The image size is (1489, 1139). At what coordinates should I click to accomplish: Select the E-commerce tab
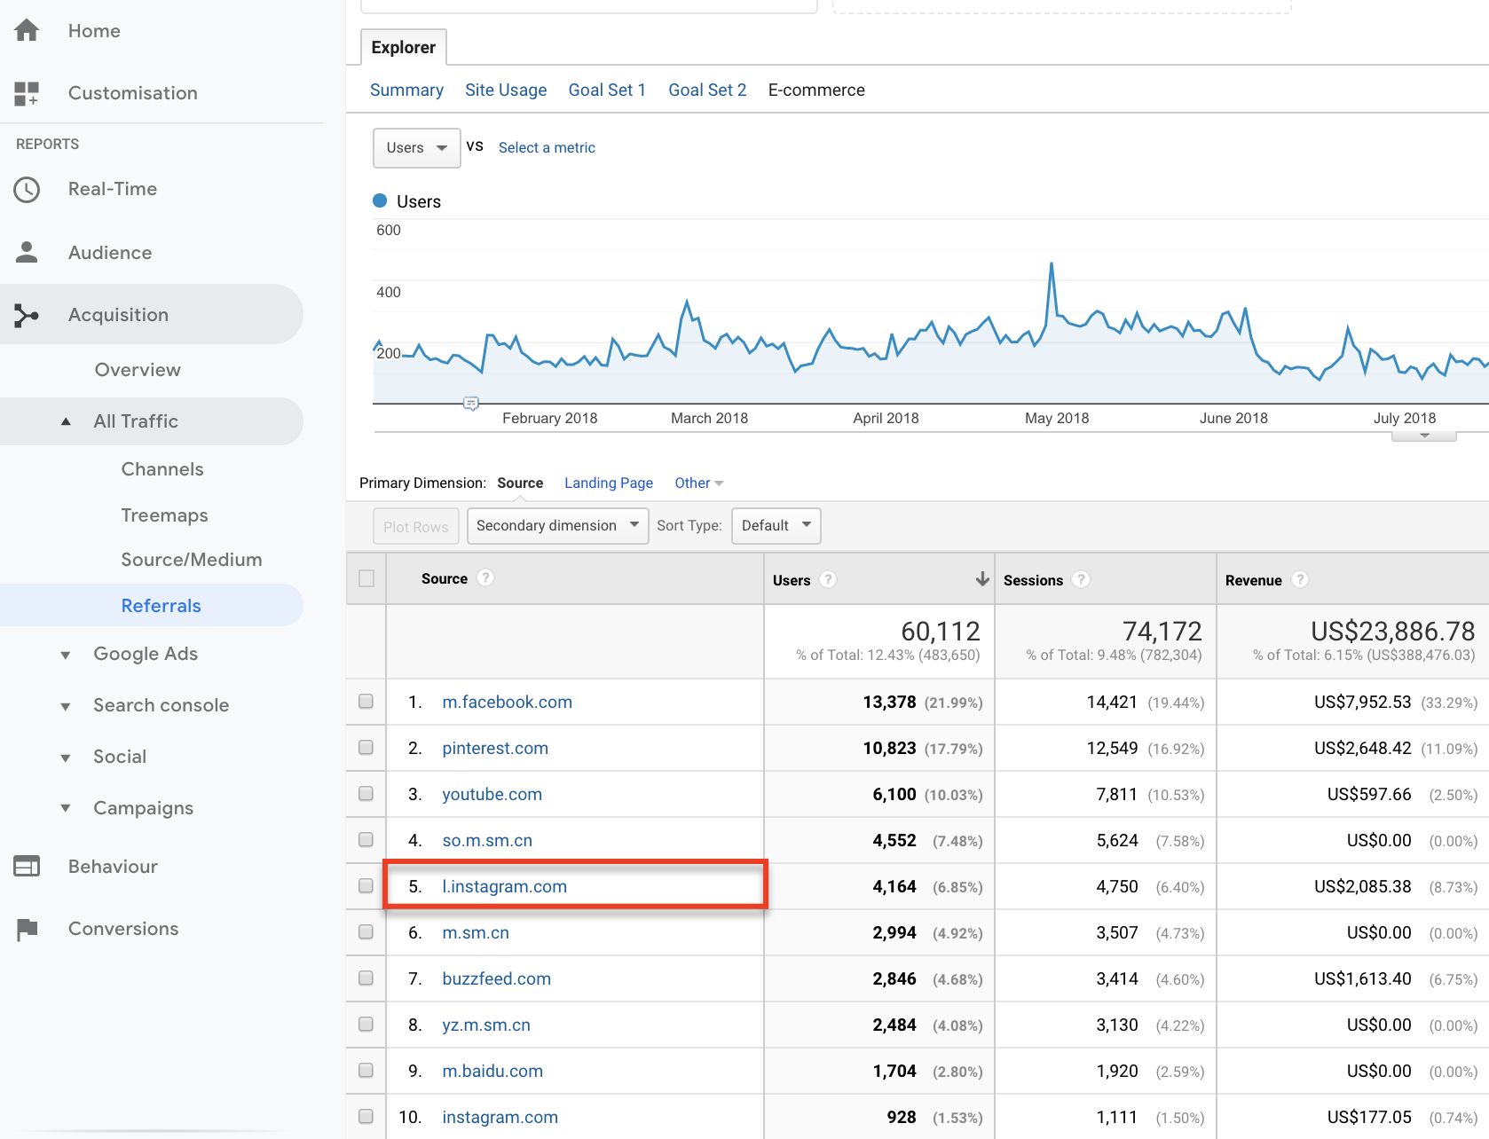816,90
